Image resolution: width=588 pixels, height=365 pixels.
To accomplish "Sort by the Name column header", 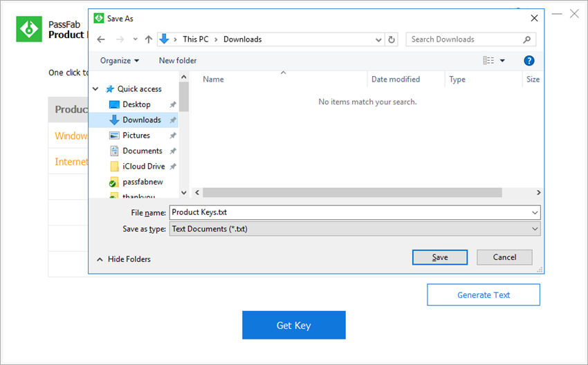I will click(x=213, y=79).
